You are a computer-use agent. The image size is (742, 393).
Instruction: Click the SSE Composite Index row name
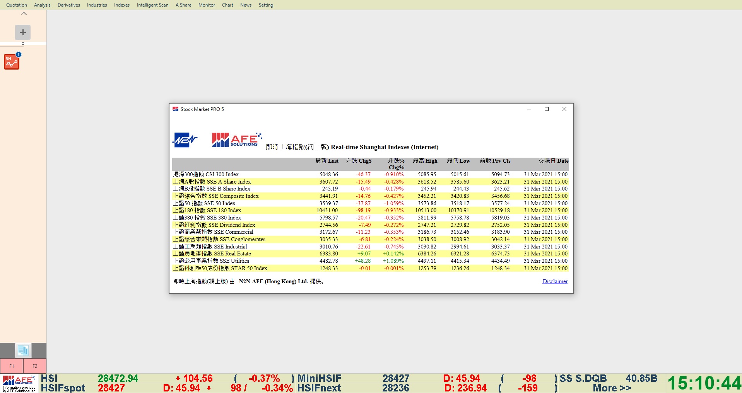click(216, 196)
